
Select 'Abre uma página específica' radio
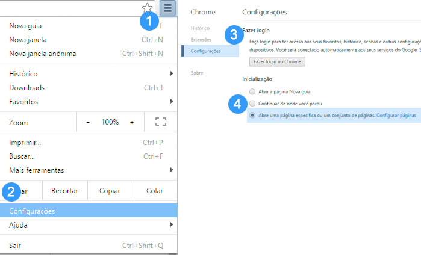(x=252, y=116)
